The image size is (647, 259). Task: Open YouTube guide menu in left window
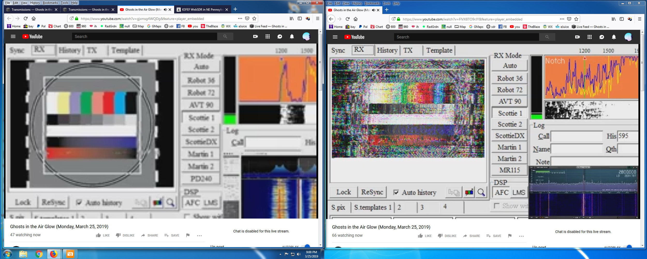(x=13, y=37)
